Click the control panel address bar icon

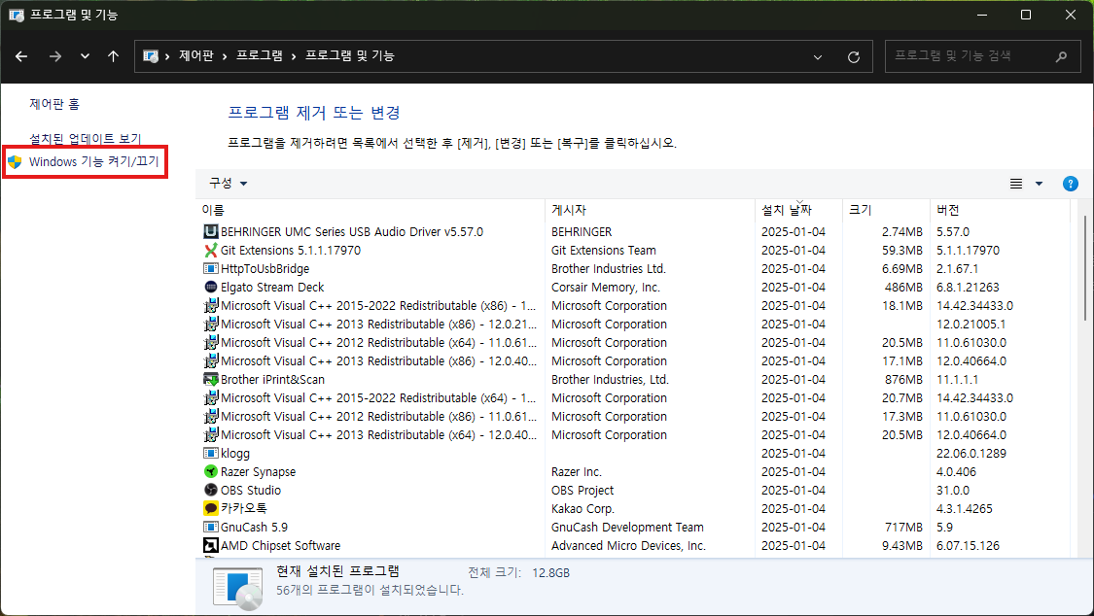coord(150,56)
